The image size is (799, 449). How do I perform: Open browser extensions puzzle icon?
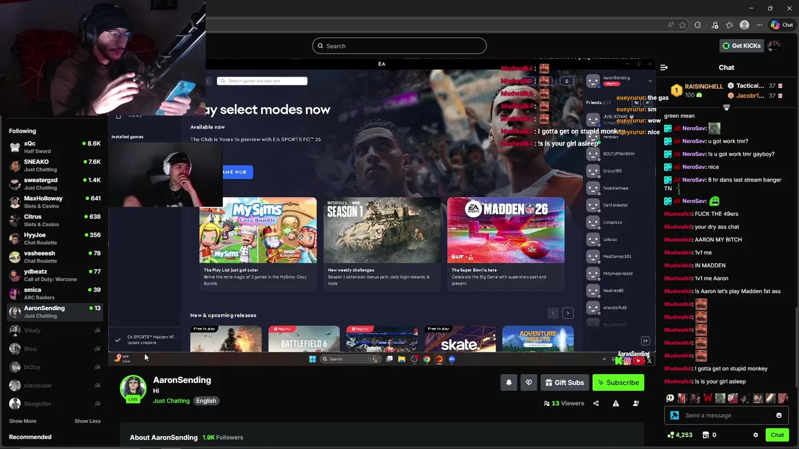698,25
